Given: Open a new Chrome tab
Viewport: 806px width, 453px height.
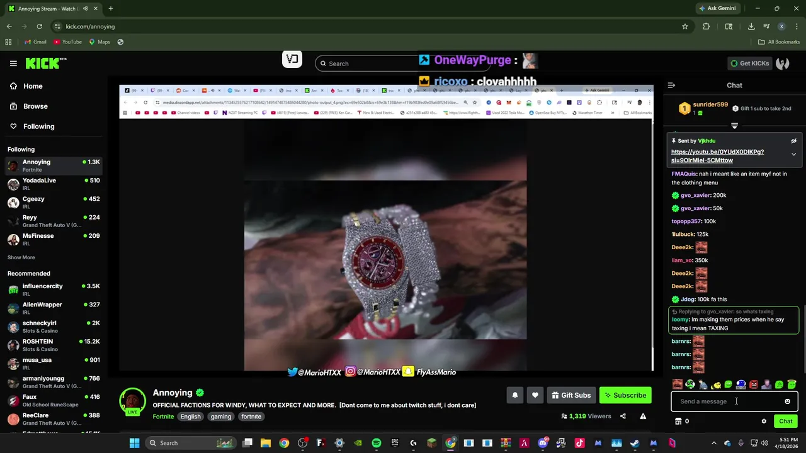Looking at the screenshot, I should tap(110, 8).
